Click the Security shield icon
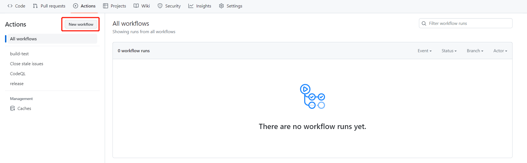527x163 pixels. 160,6
